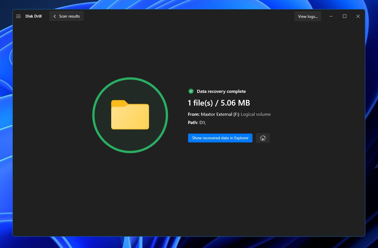
Task: Go to the home screen icon
Action: 263,138
